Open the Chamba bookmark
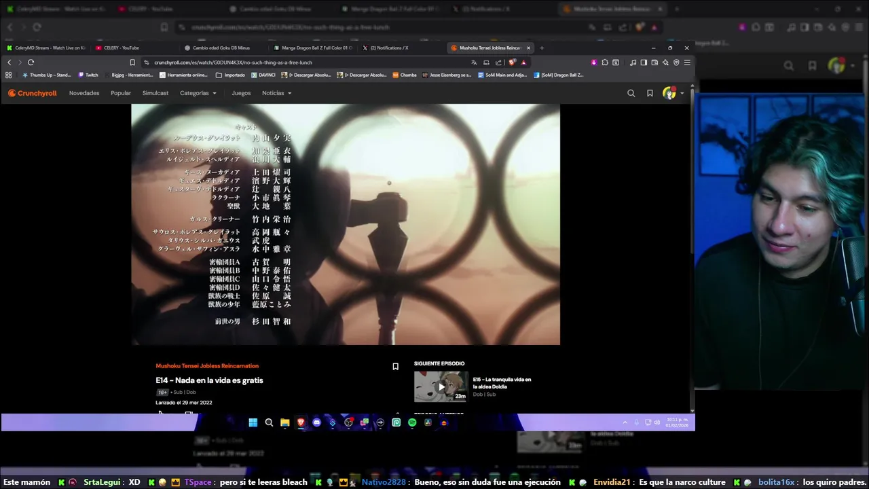This screenshot has width=869, height=489. [x=405, y=75]
